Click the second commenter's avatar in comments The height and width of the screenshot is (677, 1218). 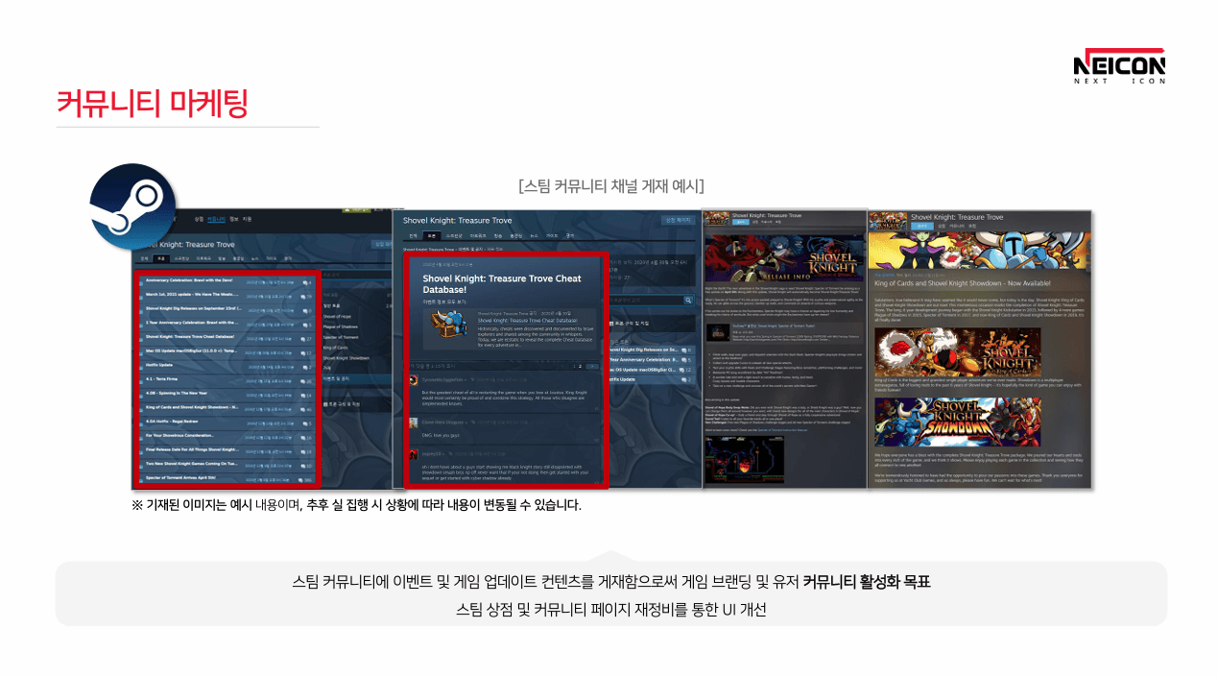[x=414, y=423]
